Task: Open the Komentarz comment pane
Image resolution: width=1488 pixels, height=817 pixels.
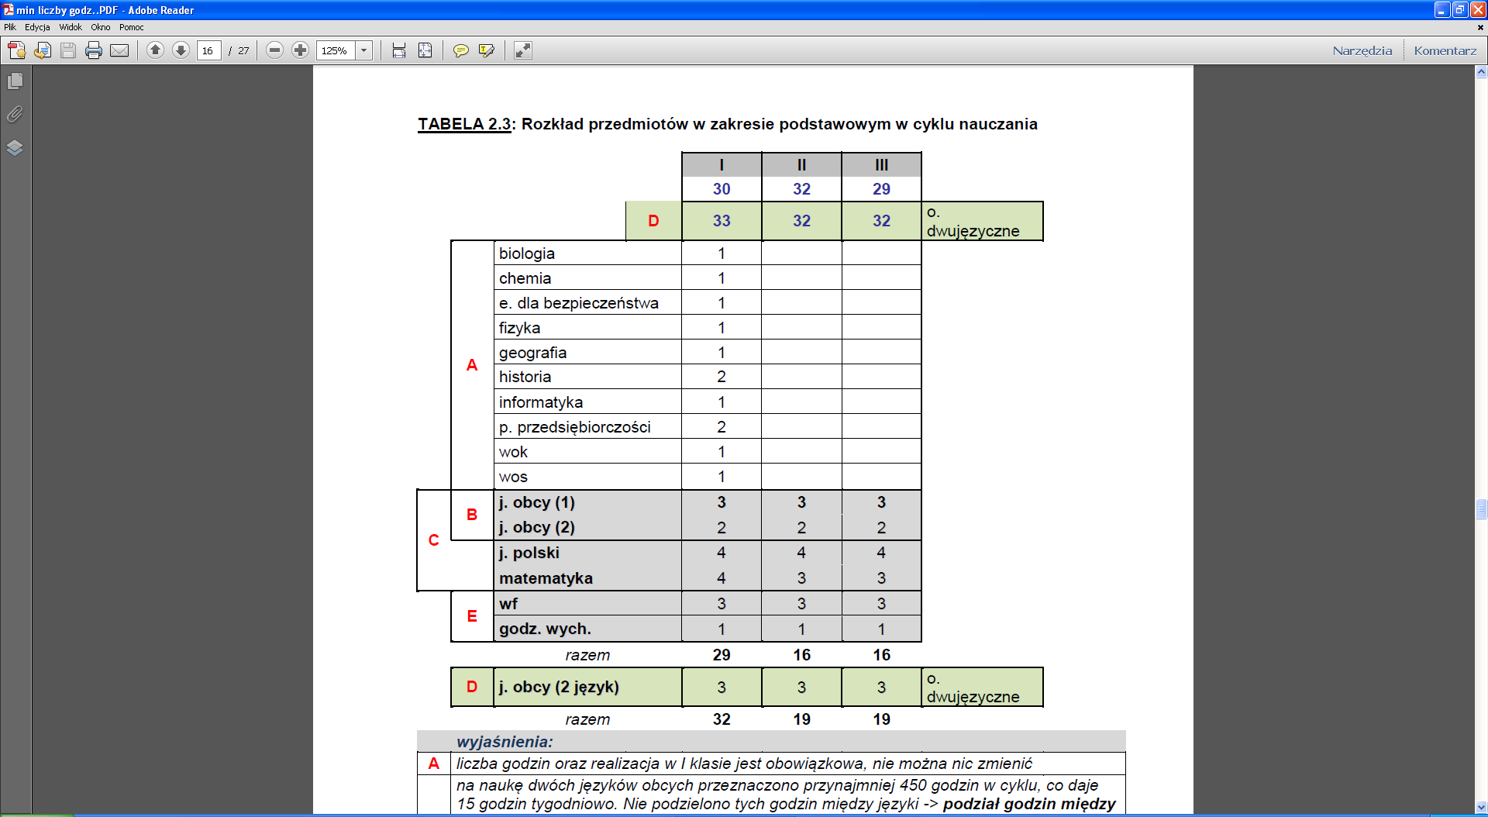Action: [1445, 50]
